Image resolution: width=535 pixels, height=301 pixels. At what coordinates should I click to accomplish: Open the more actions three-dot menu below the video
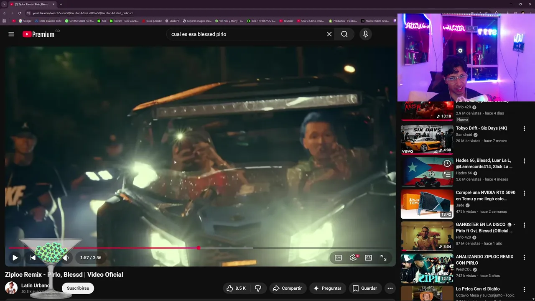[390, 288]
